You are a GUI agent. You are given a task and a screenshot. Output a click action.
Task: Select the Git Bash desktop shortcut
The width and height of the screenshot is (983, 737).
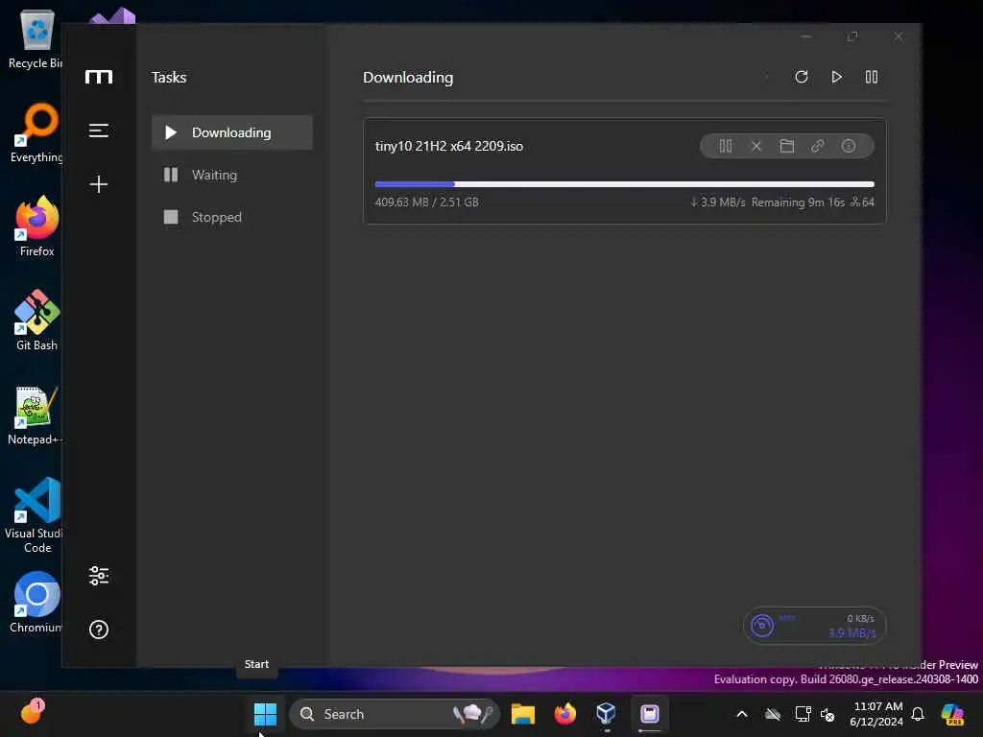pos(36,321)
